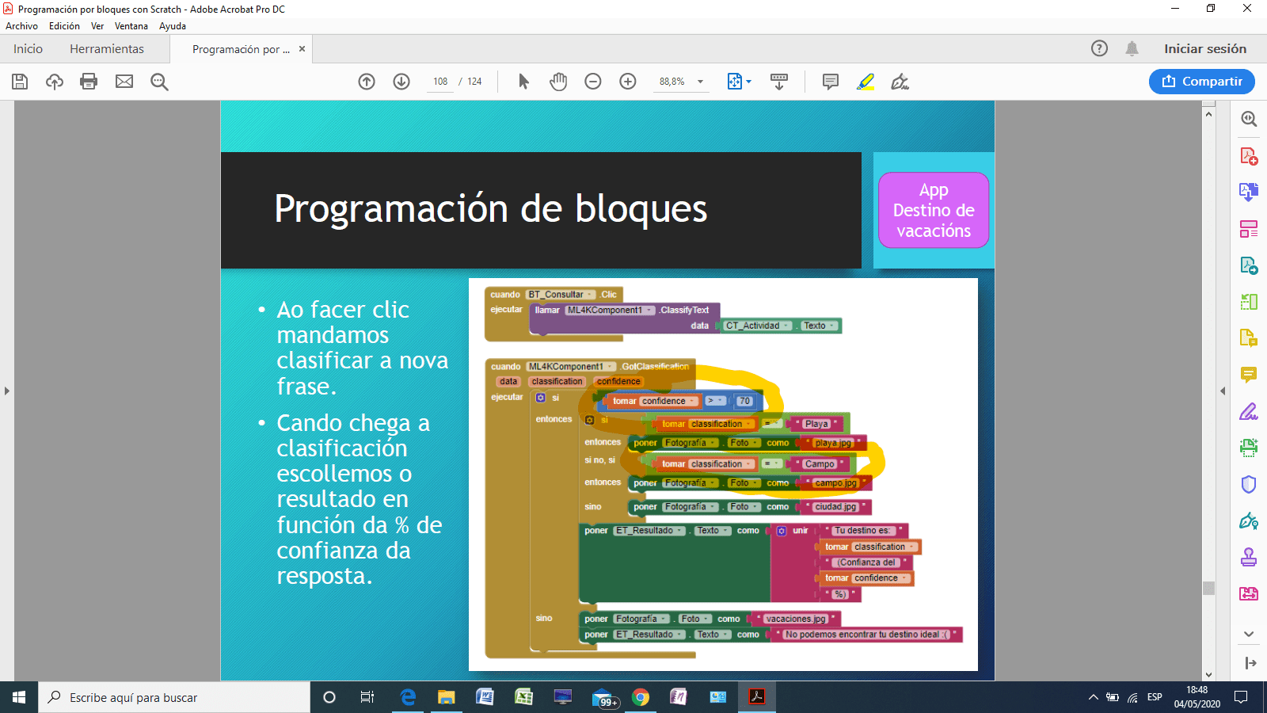Viewport: 1267px width, 713px height.
Task: Select the Hand pan tool
Action: coord(558,82)
